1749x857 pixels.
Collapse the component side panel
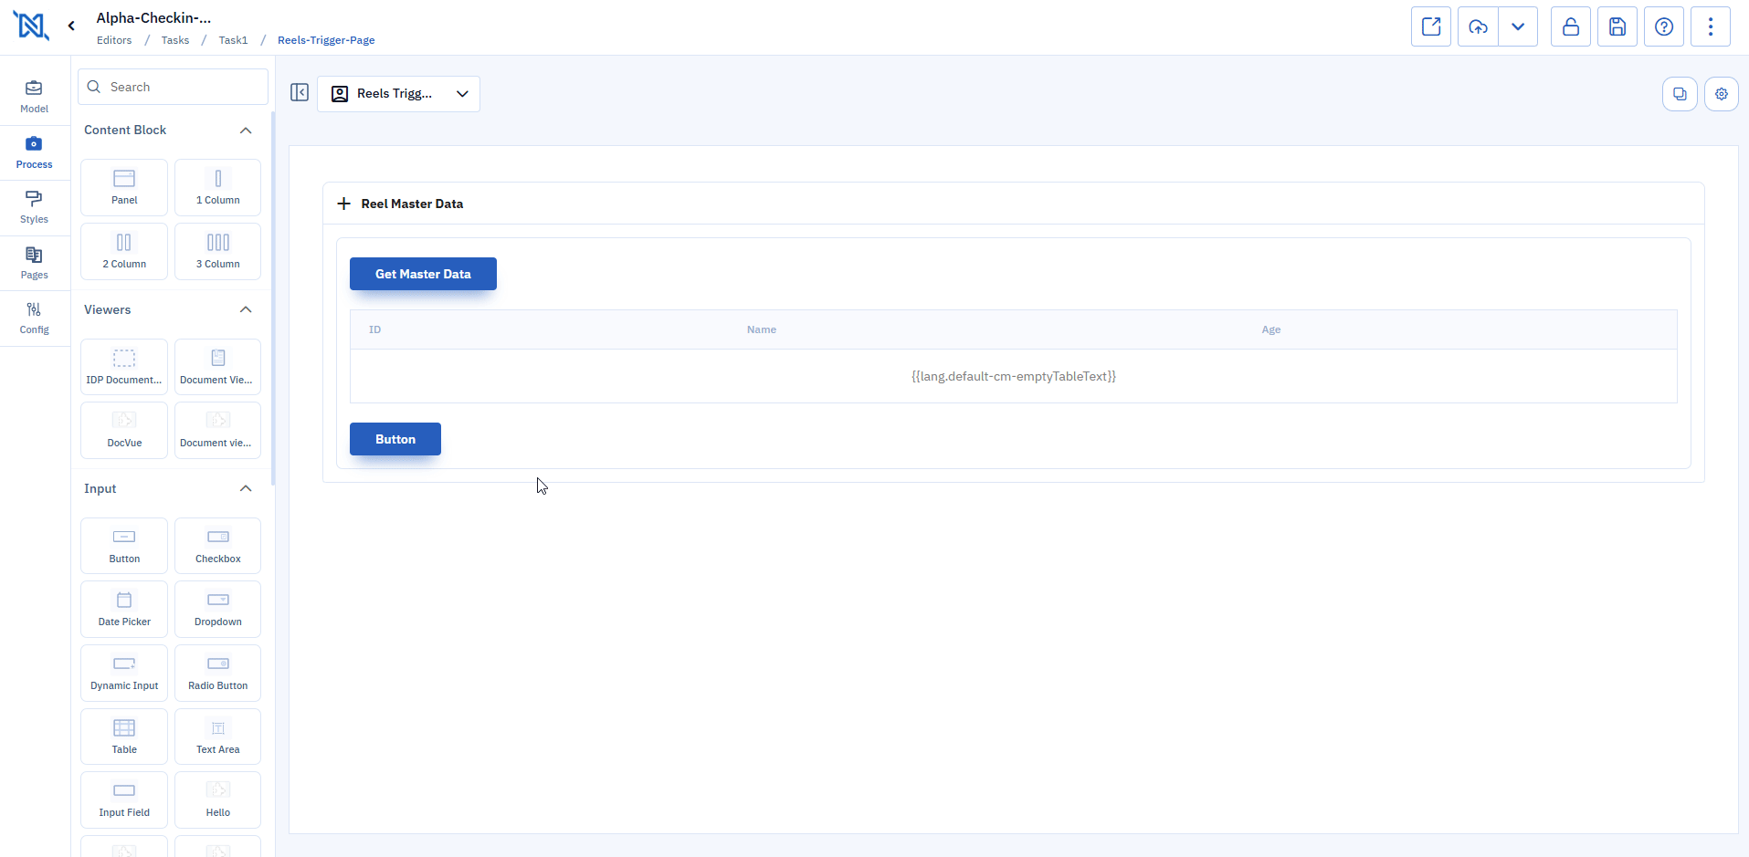[300, 92]
